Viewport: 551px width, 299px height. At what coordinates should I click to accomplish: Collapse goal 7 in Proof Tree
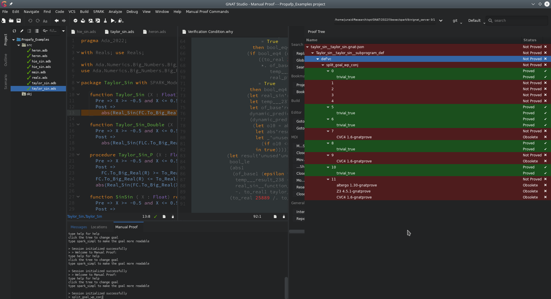click(328, 131)
